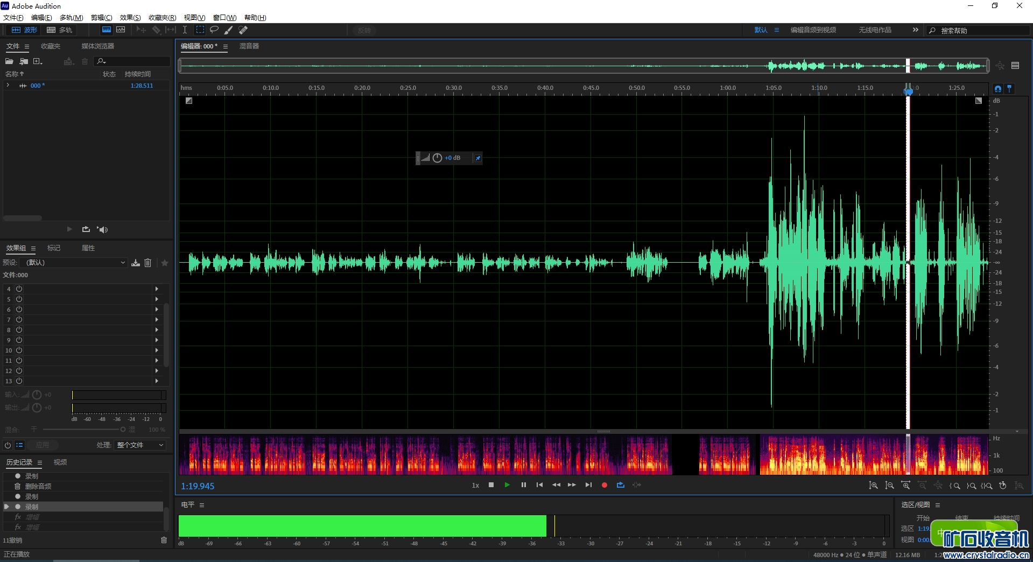The width and height of the screenshot is (1033, 562).
Task: Select the Lasso selection tool
Action: coord(214,30)
